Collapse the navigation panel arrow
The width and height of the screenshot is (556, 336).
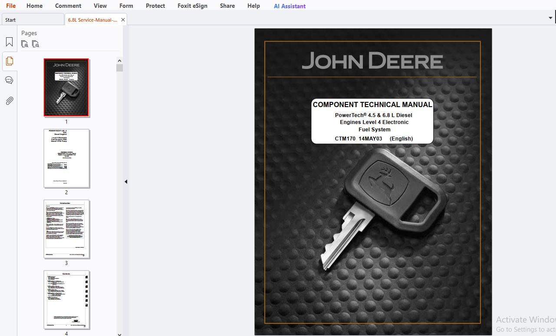(x=126, y=182)
